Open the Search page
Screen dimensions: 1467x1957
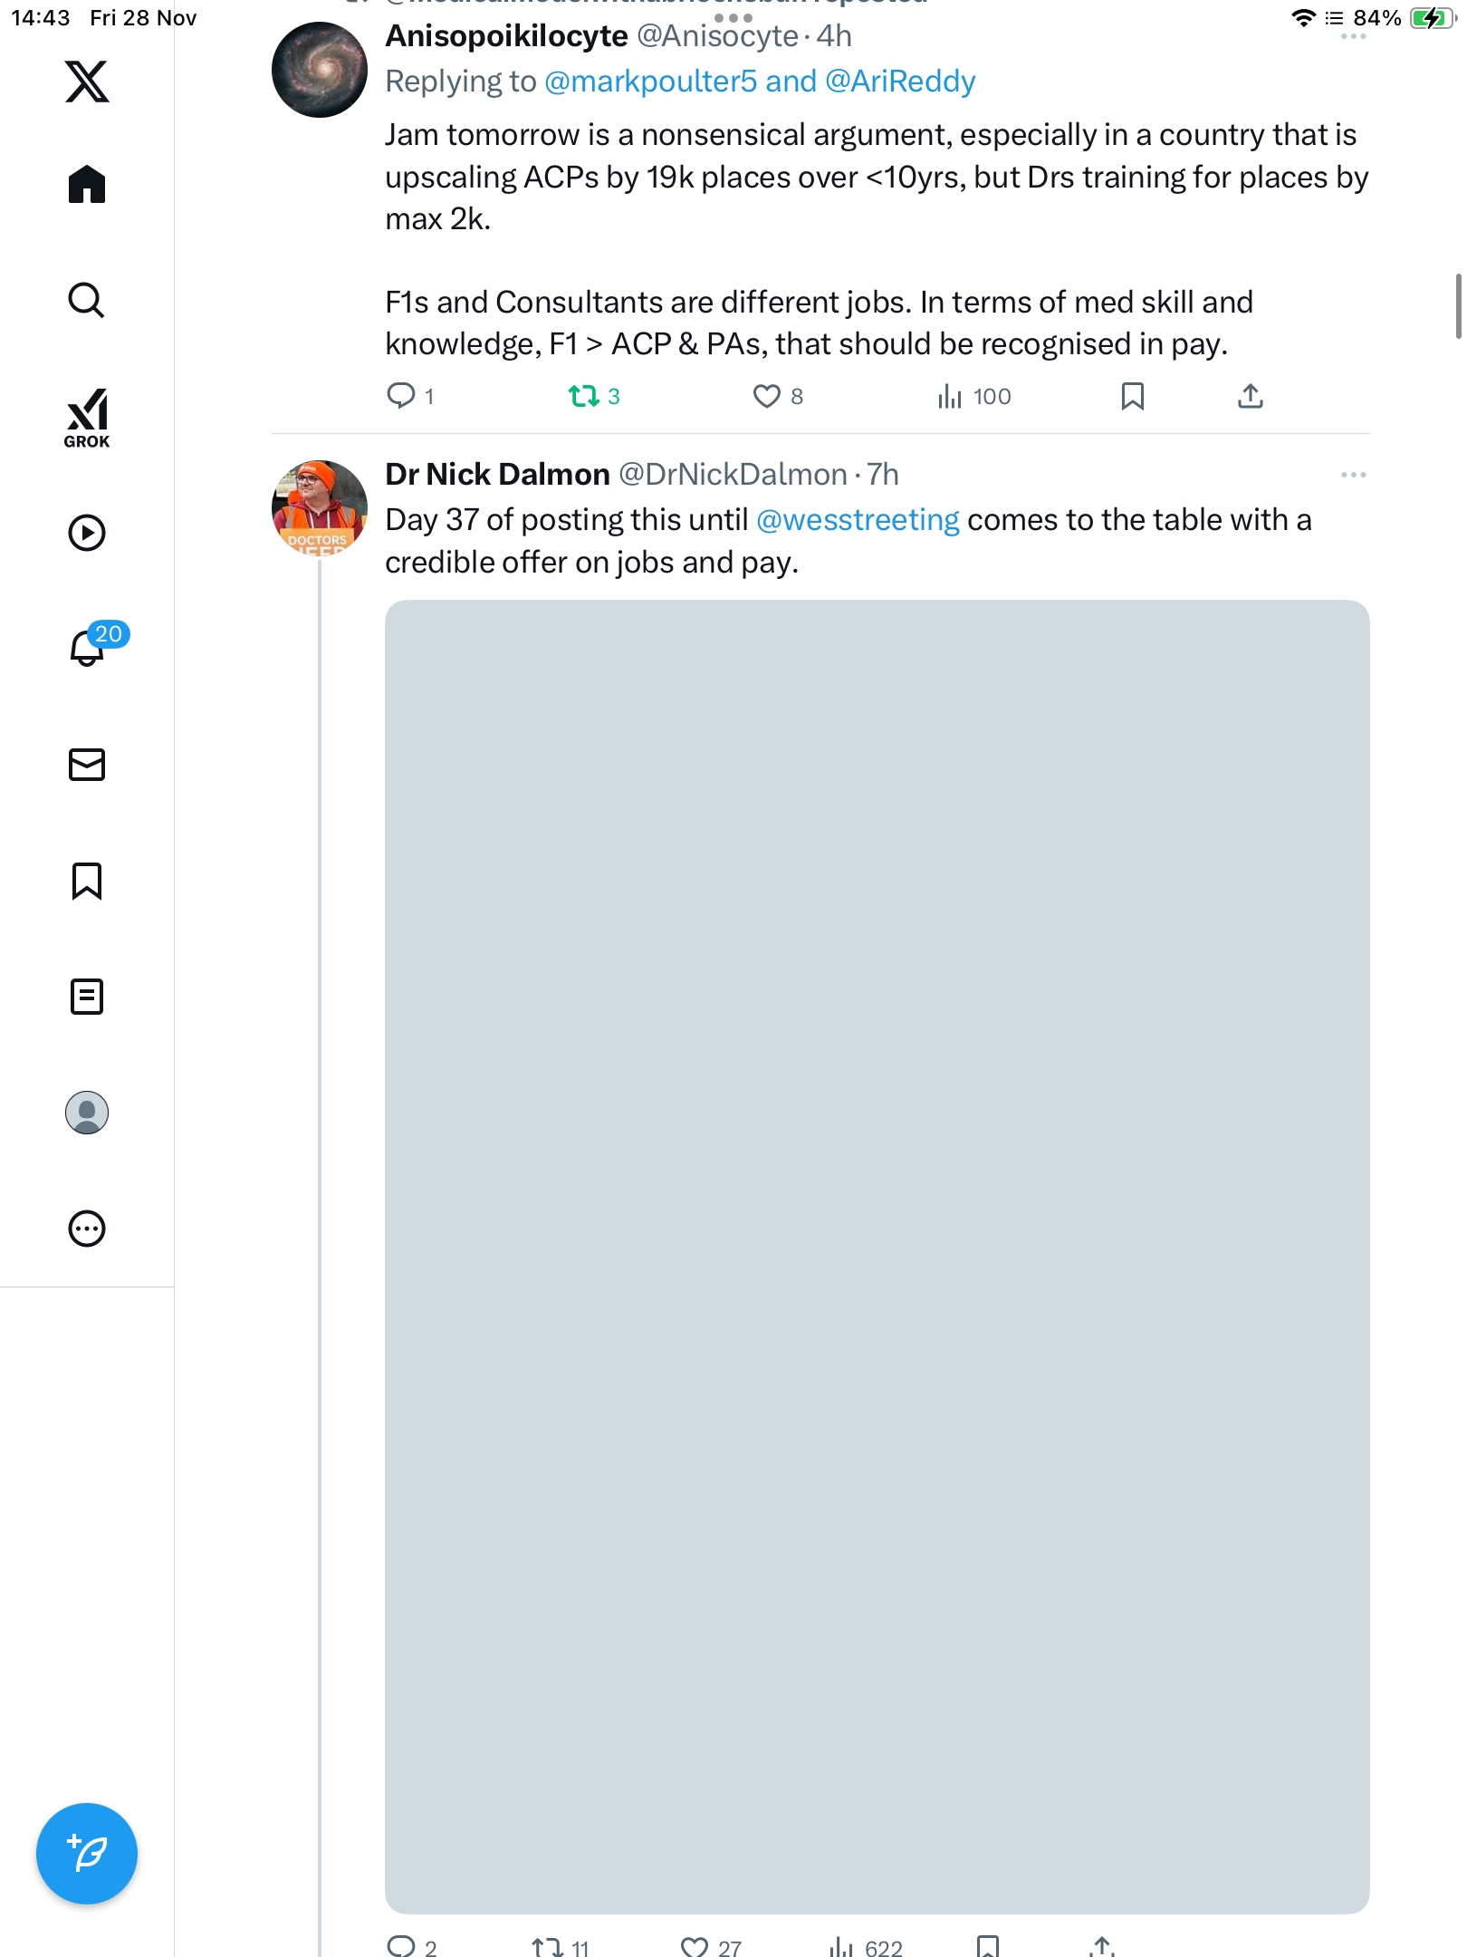[87, 301]
